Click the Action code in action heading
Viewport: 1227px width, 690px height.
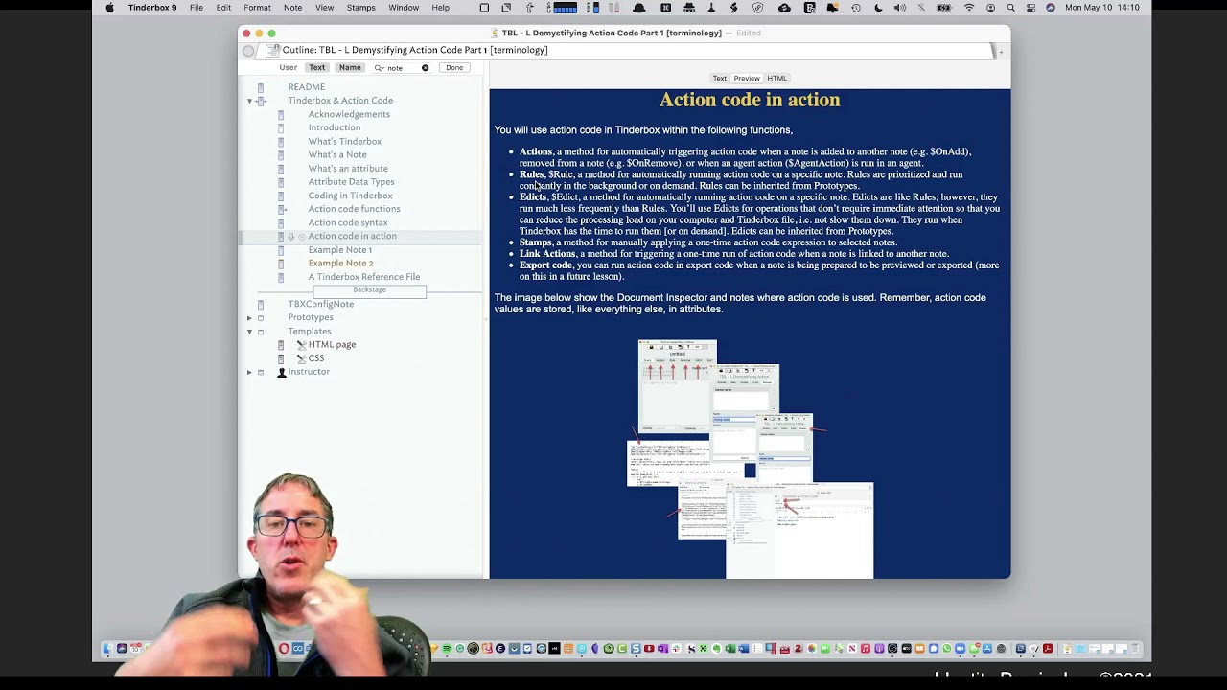coord(750,100)
